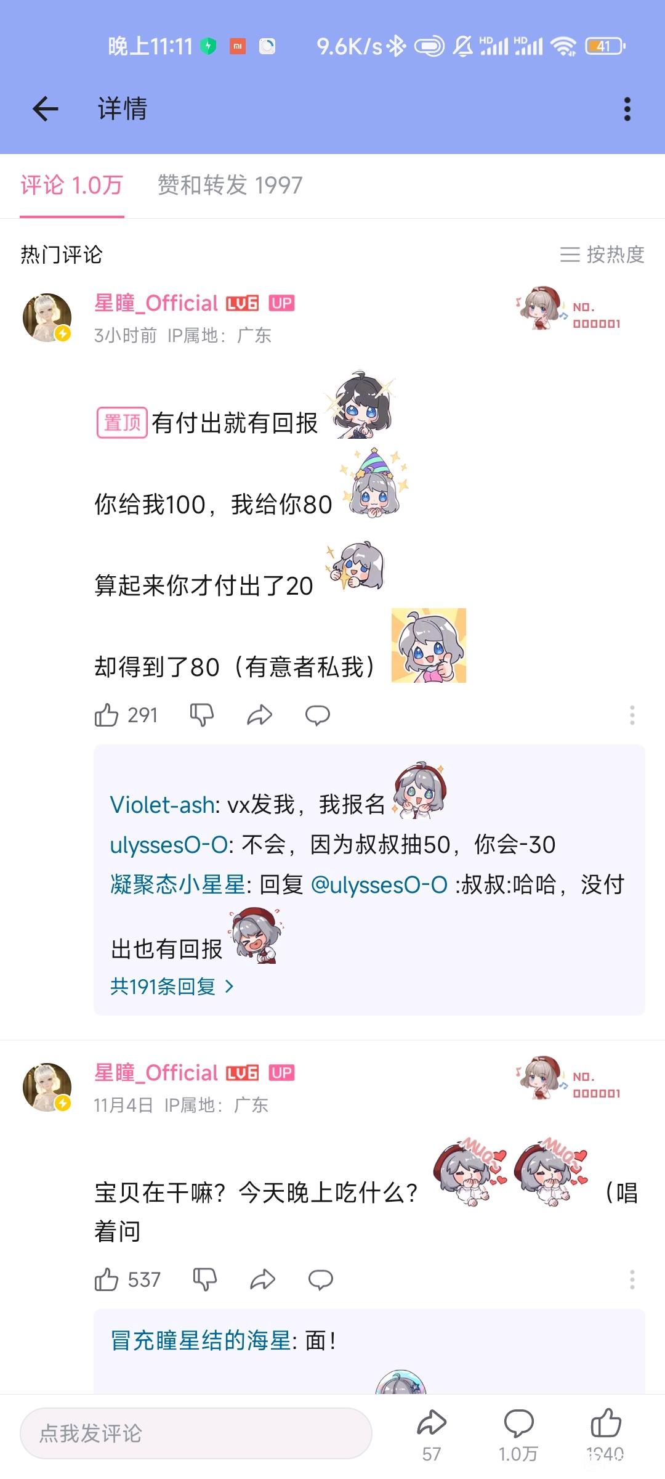Screen dimensions: 665x1479
Task: Dislike the 11月4日 comment
Action: pos(204,1280)
